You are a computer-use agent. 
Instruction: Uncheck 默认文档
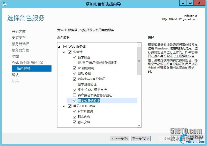[x=75, y=122]
